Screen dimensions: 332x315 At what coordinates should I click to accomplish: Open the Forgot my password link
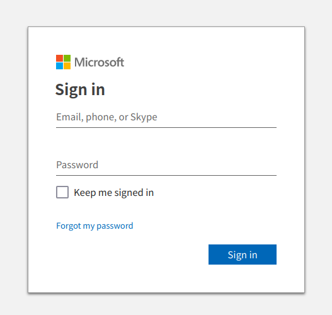pos(94,226)
